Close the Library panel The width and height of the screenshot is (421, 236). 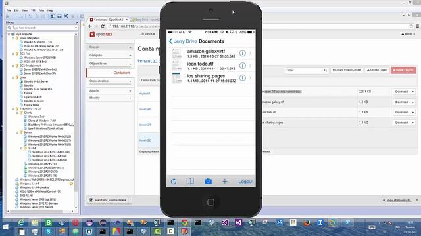tap(76, 22)
